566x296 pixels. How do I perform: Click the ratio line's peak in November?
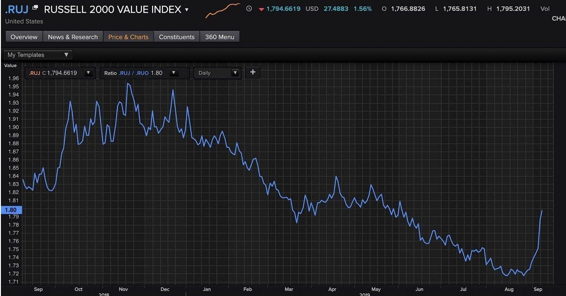128,83
